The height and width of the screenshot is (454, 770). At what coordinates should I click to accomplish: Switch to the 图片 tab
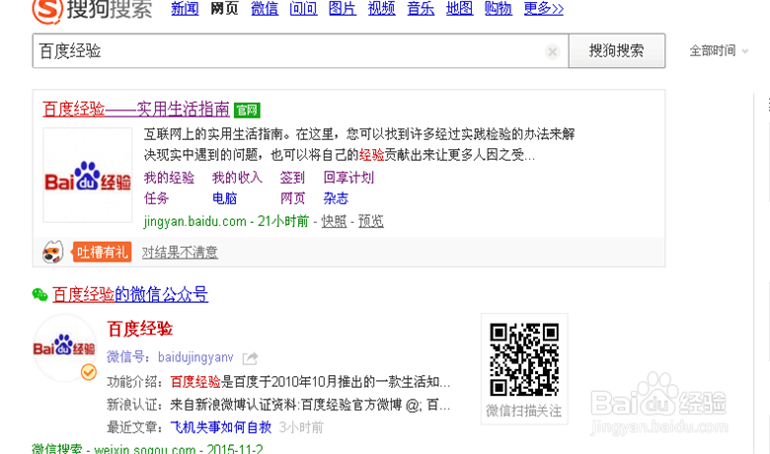tap(343, 8)
